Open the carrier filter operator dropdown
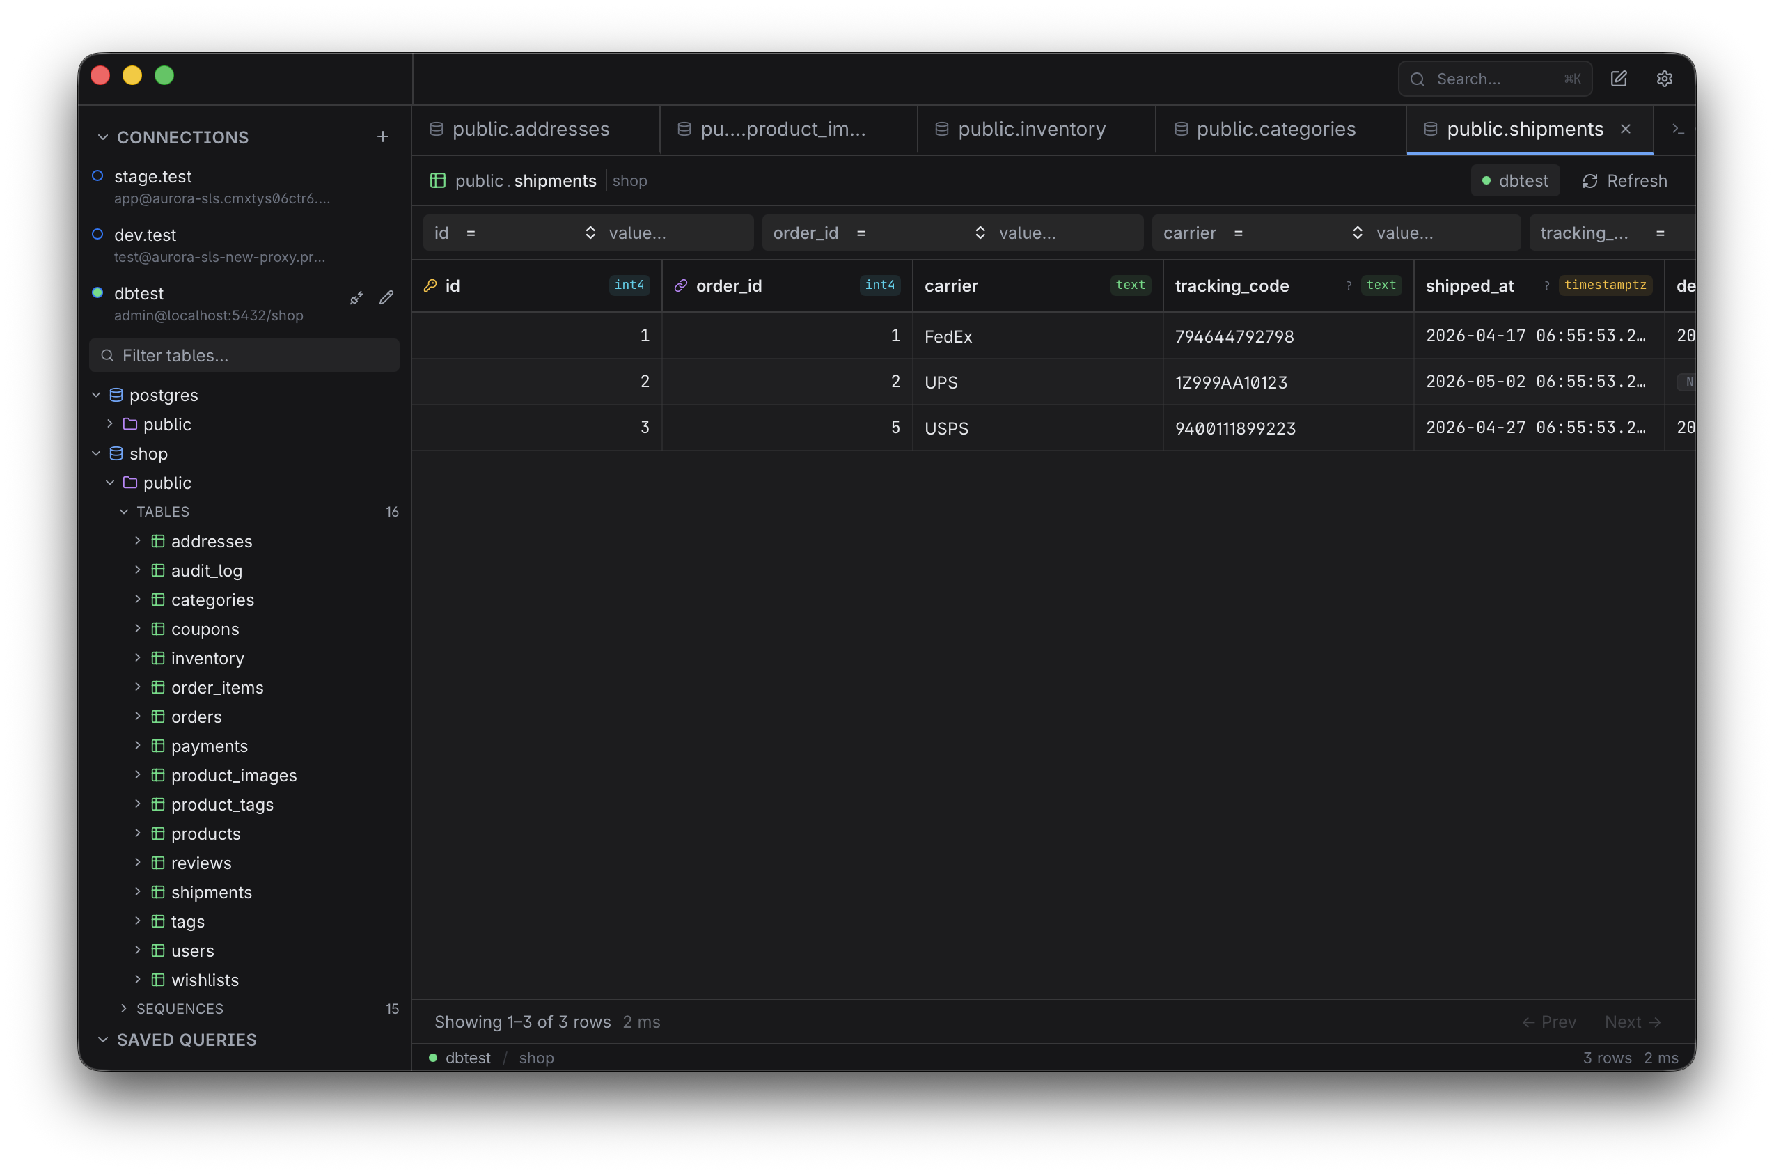This screenshot has height=1174, width=1774. click(1298, 233)
